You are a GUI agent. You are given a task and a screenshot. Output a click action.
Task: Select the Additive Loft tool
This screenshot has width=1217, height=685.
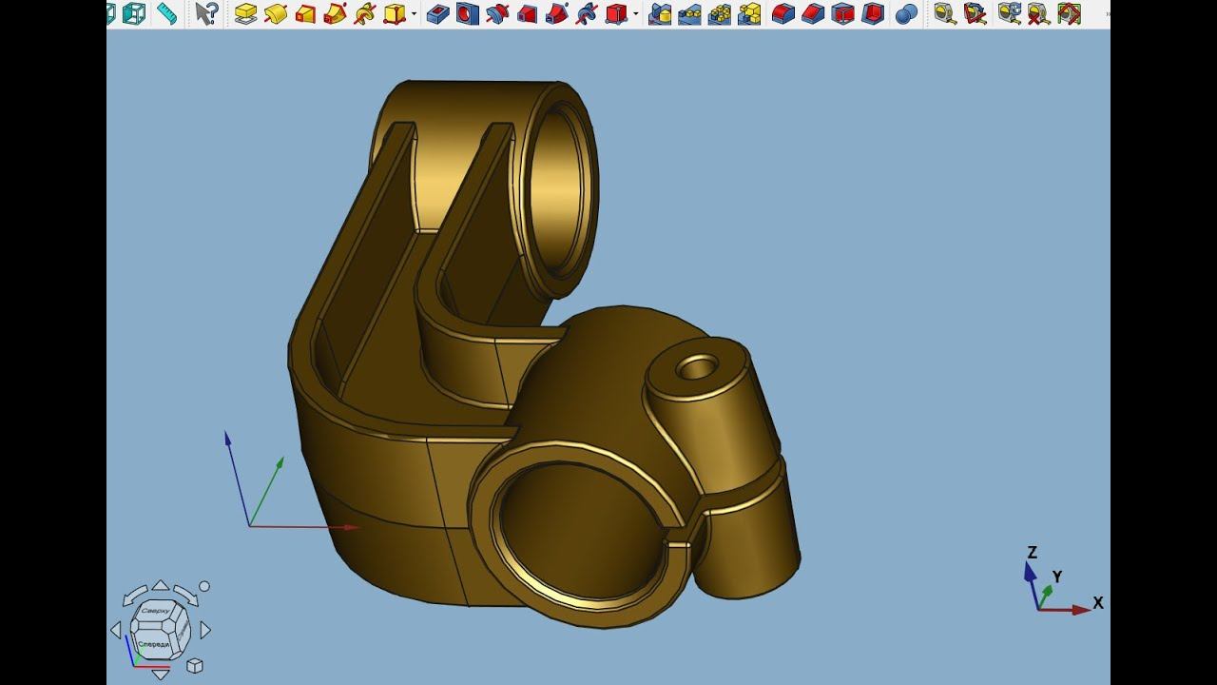[x=305, y=13]
